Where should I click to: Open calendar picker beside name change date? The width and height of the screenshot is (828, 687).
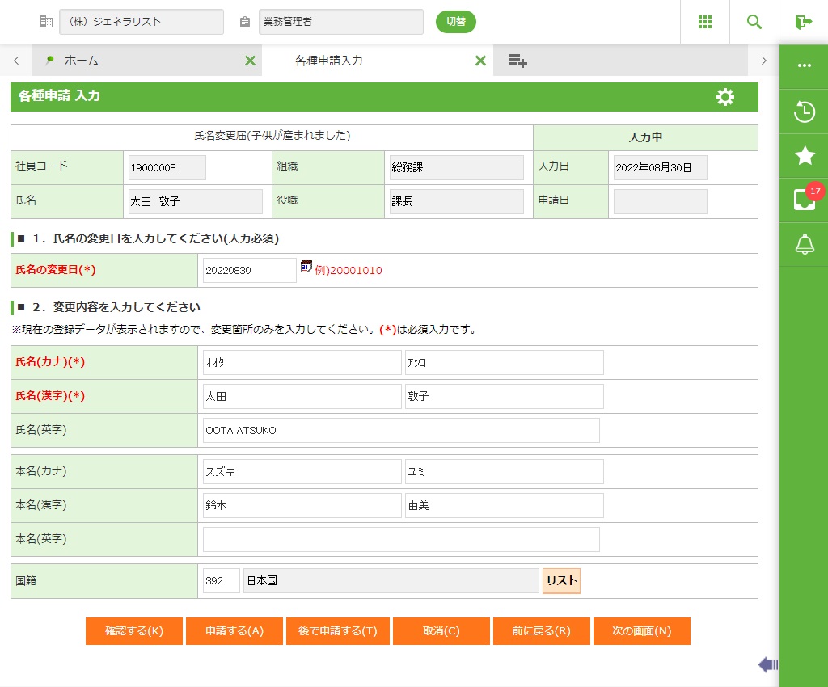[x=306, y=267]
